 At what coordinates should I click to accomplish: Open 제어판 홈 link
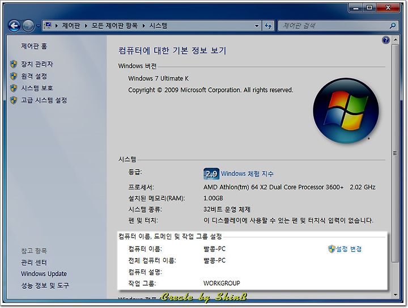pos(34,46)
